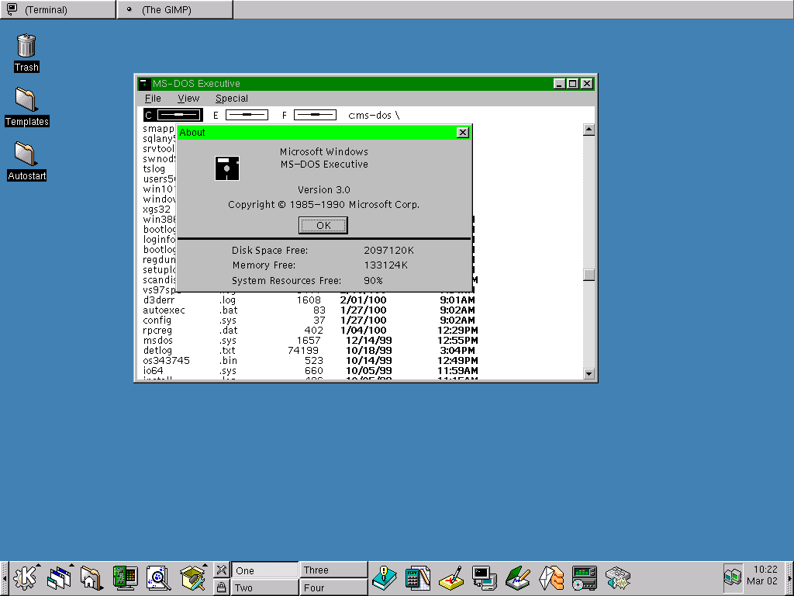Launch the terminal console panel icon
Viewport: 794px width, 596px height.
click(x=485, y=577)
